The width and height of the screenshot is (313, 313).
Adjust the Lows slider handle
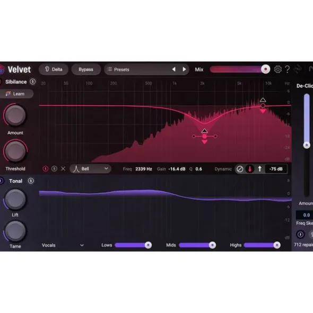click(x=148, y=245)
